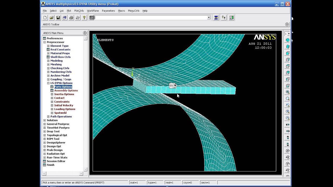
Task: Open ANSYS Help question mark icon
Action: [x=84, y=18]
